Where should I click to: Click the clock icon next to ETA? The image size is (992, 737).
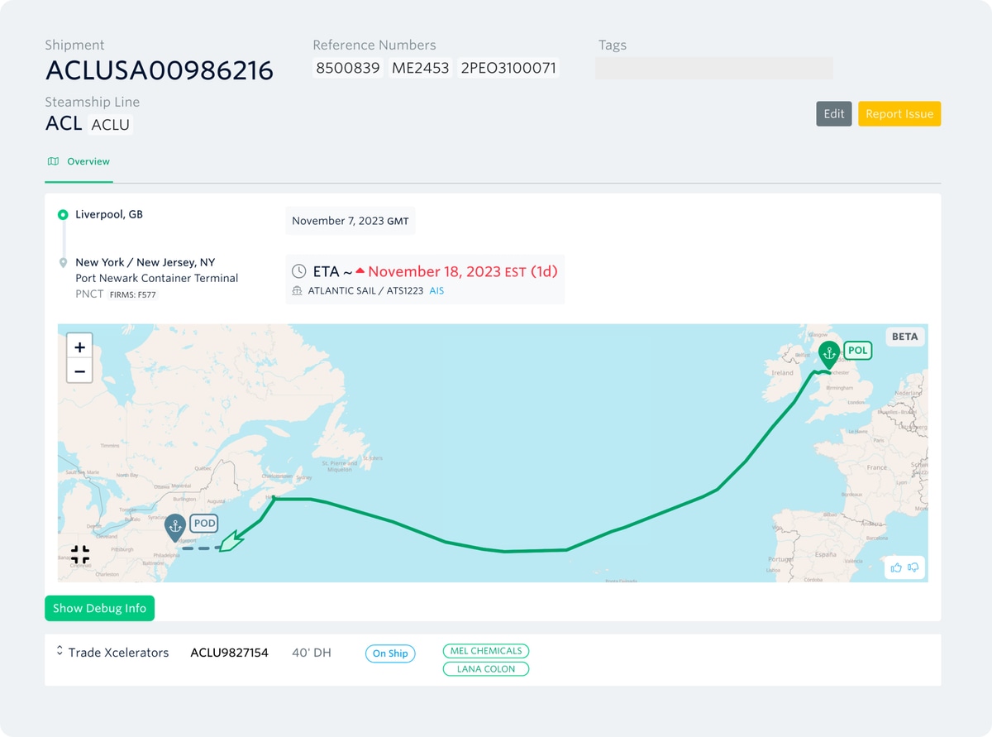(298, 271)
